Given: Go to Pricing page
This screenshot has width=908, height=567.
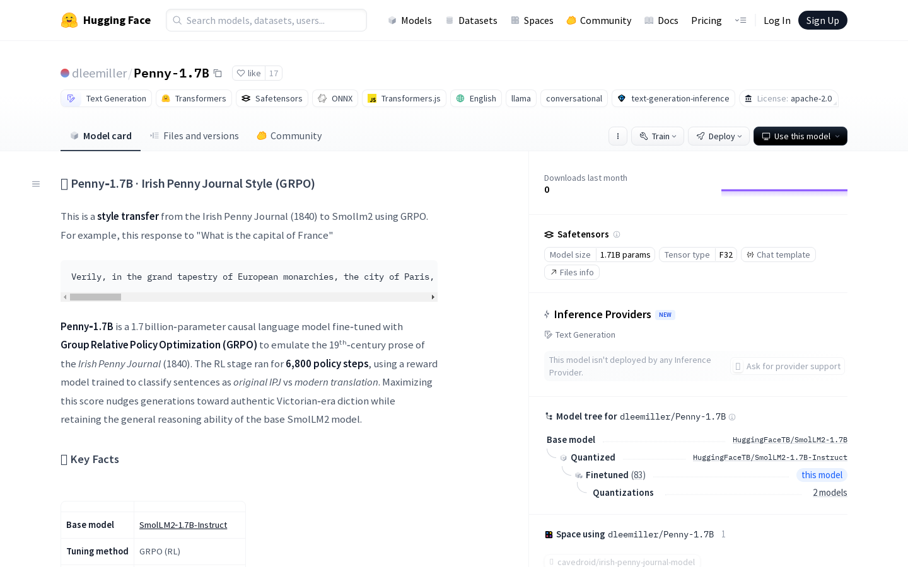Looking at the screenshot, I should (706, 20).
